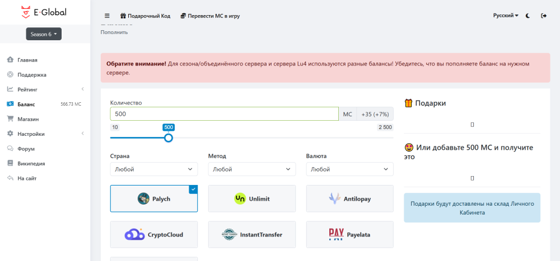
Task: Choose the Antilopay payment option
Action: (x=349, y=198)
